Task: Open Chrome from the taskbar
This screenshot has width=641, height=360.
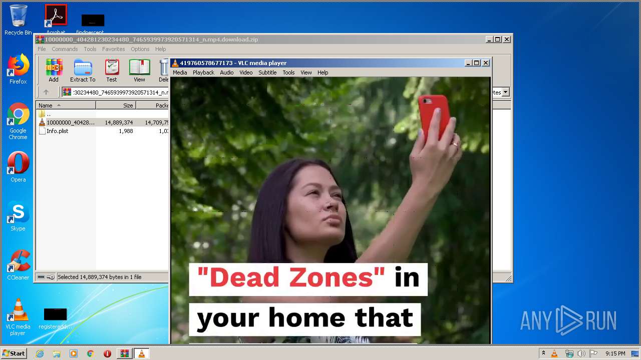Action: 91,353
